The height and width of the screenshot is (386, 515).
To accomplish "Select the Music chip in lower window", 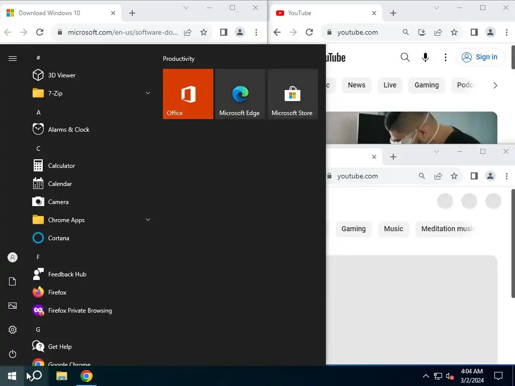I will pos(393,229).
